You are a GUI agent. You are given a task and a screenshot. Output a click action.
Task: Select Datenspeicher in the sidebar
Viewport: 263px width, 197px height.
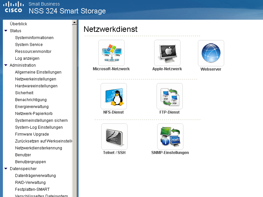tap(23, 169)
